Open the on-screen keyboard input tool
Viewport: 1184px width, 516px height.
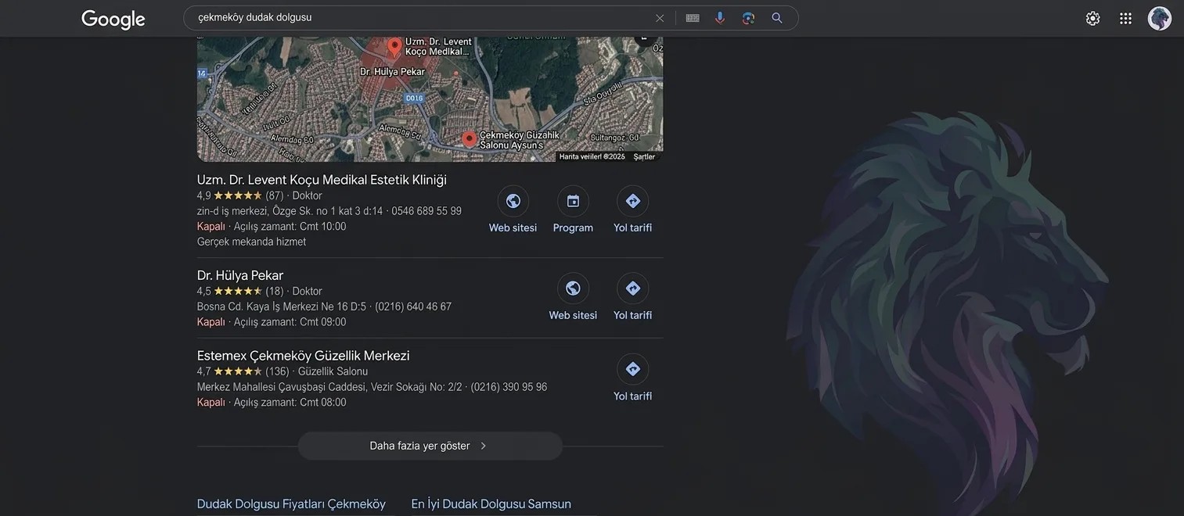tap(693, 18)
